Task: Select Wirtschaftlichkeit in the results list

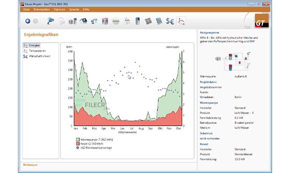Action: point(39,56)
